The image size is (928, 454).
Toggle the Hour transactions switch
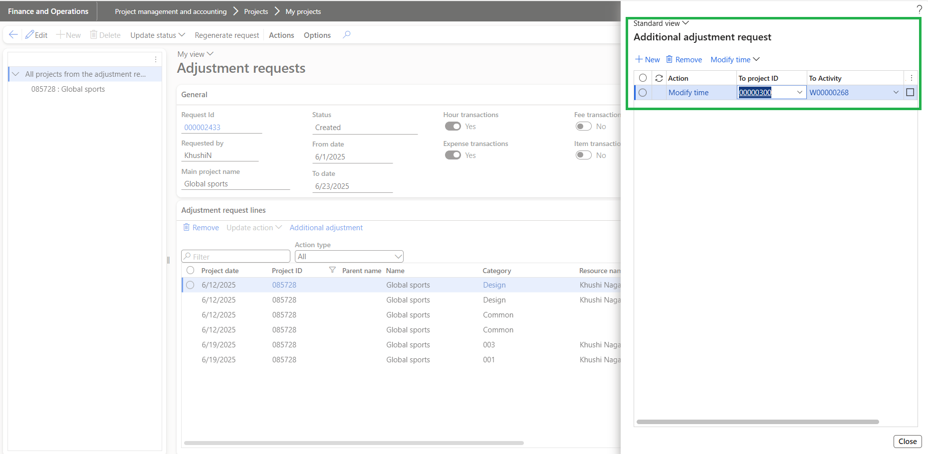point(453,127)
